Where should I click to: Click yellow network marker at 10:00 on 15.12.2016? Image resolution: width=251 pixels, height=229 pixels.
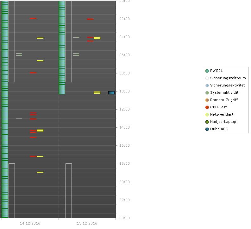point(97,92)
